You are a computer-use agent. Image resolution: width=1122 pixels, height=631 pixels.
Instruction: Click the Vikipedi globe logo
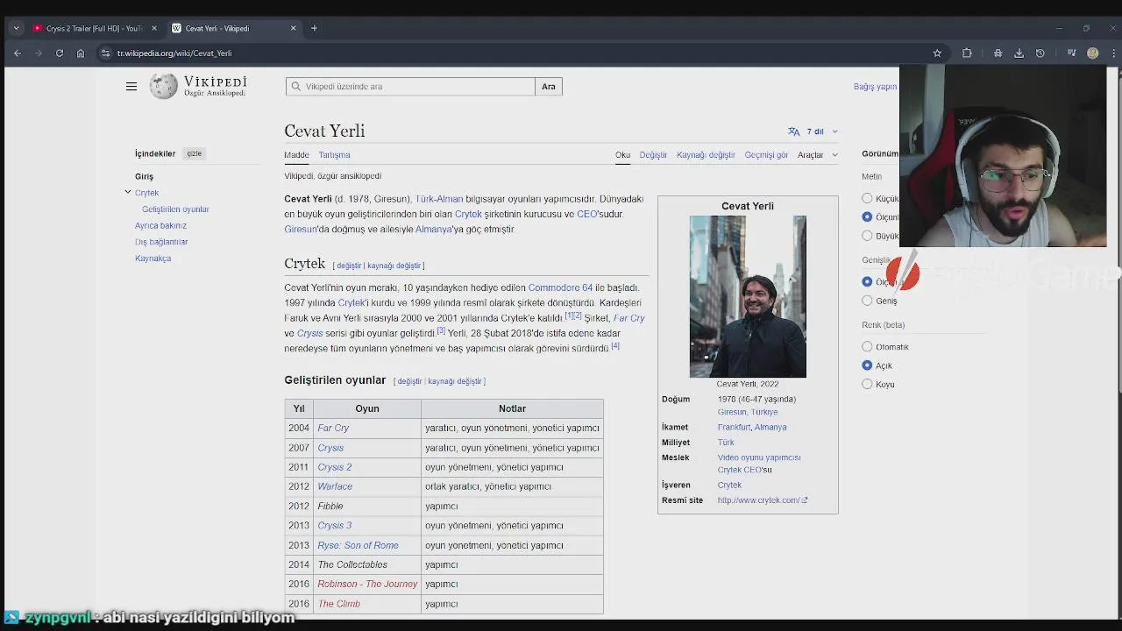[164, 86]
